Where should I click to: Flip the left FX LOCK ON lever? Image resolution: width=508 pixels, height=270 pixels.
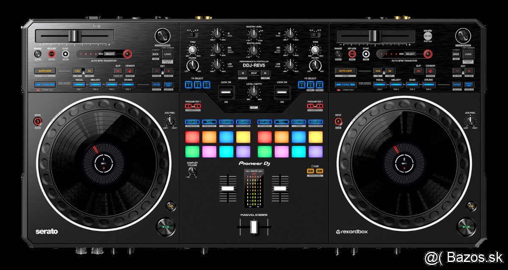coord(226,92)
